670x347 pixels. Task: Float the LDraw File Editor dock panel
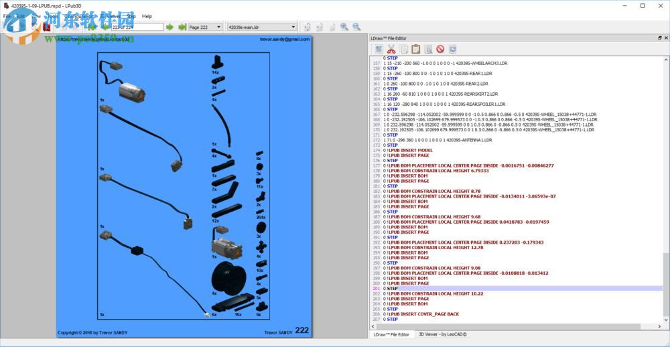tap(660, 38)
